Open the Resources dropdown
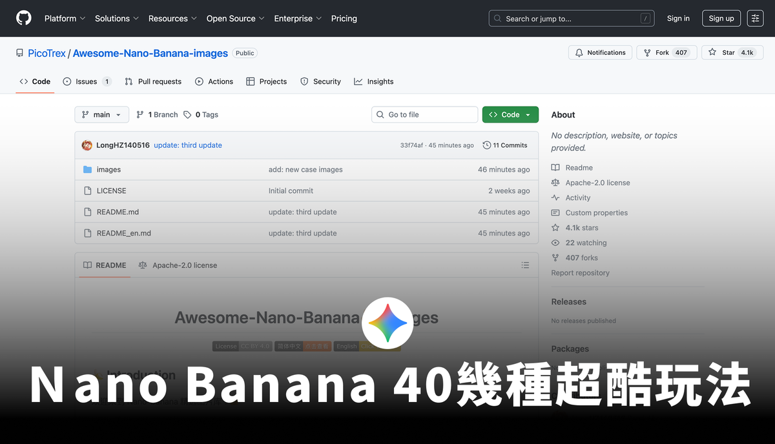 pyautogui.click(x=172, y=19)
